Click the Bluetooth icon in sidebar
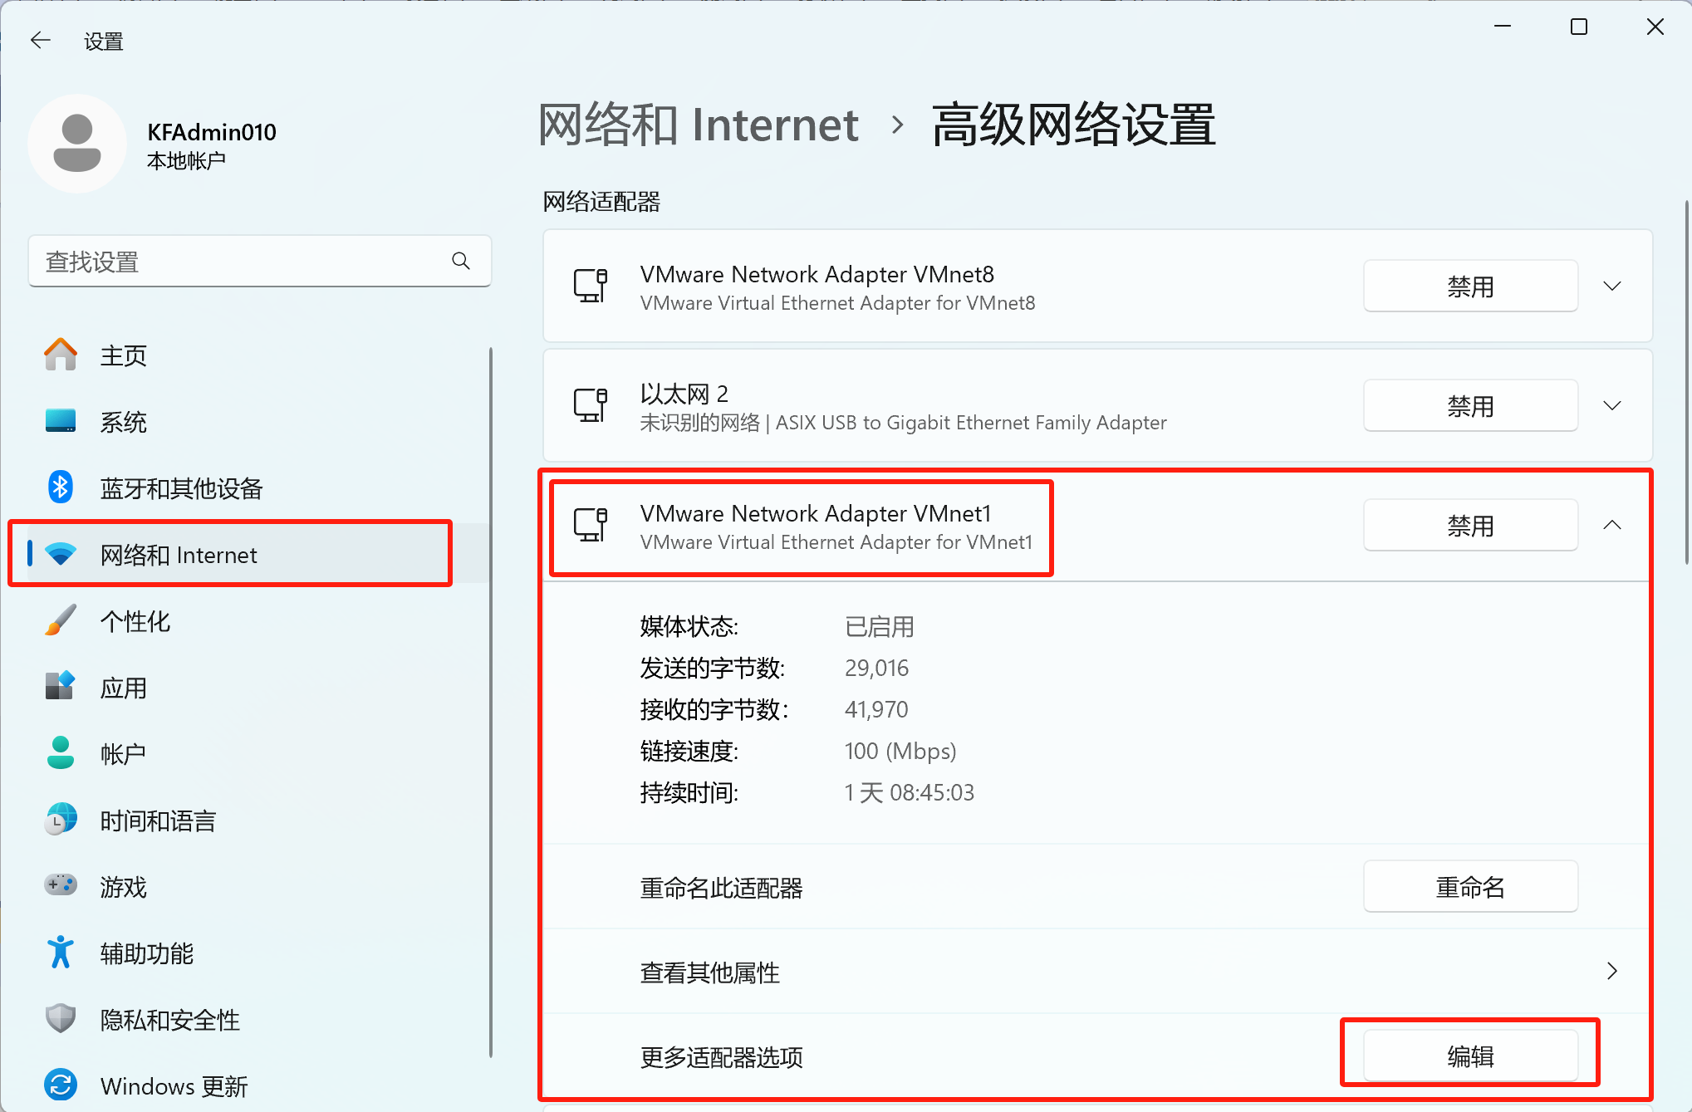 pos(60,487)
